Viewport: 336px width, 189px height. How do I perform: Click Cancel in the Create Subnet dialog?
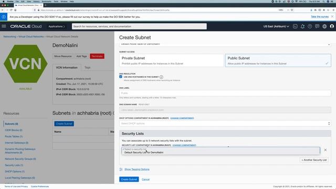pyautogui.click(x=145, y=180)
